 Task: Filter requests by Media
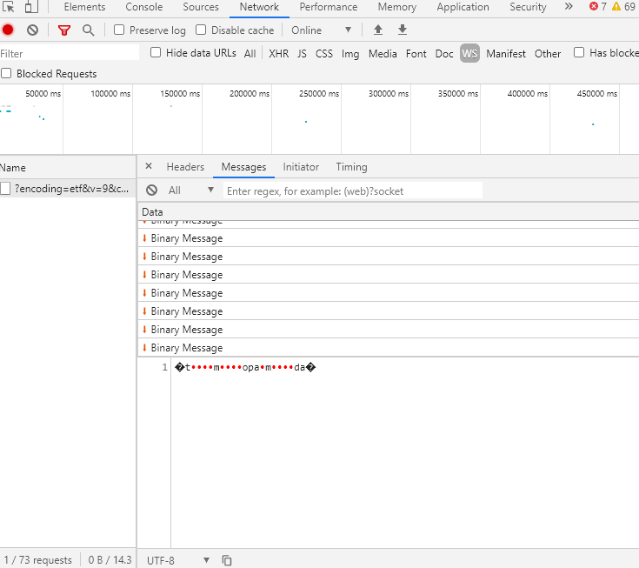point(383,54)
